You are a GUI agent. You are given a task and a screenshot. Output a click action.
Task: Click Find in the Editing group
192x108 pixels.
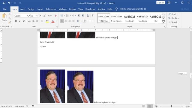[172, 14]
